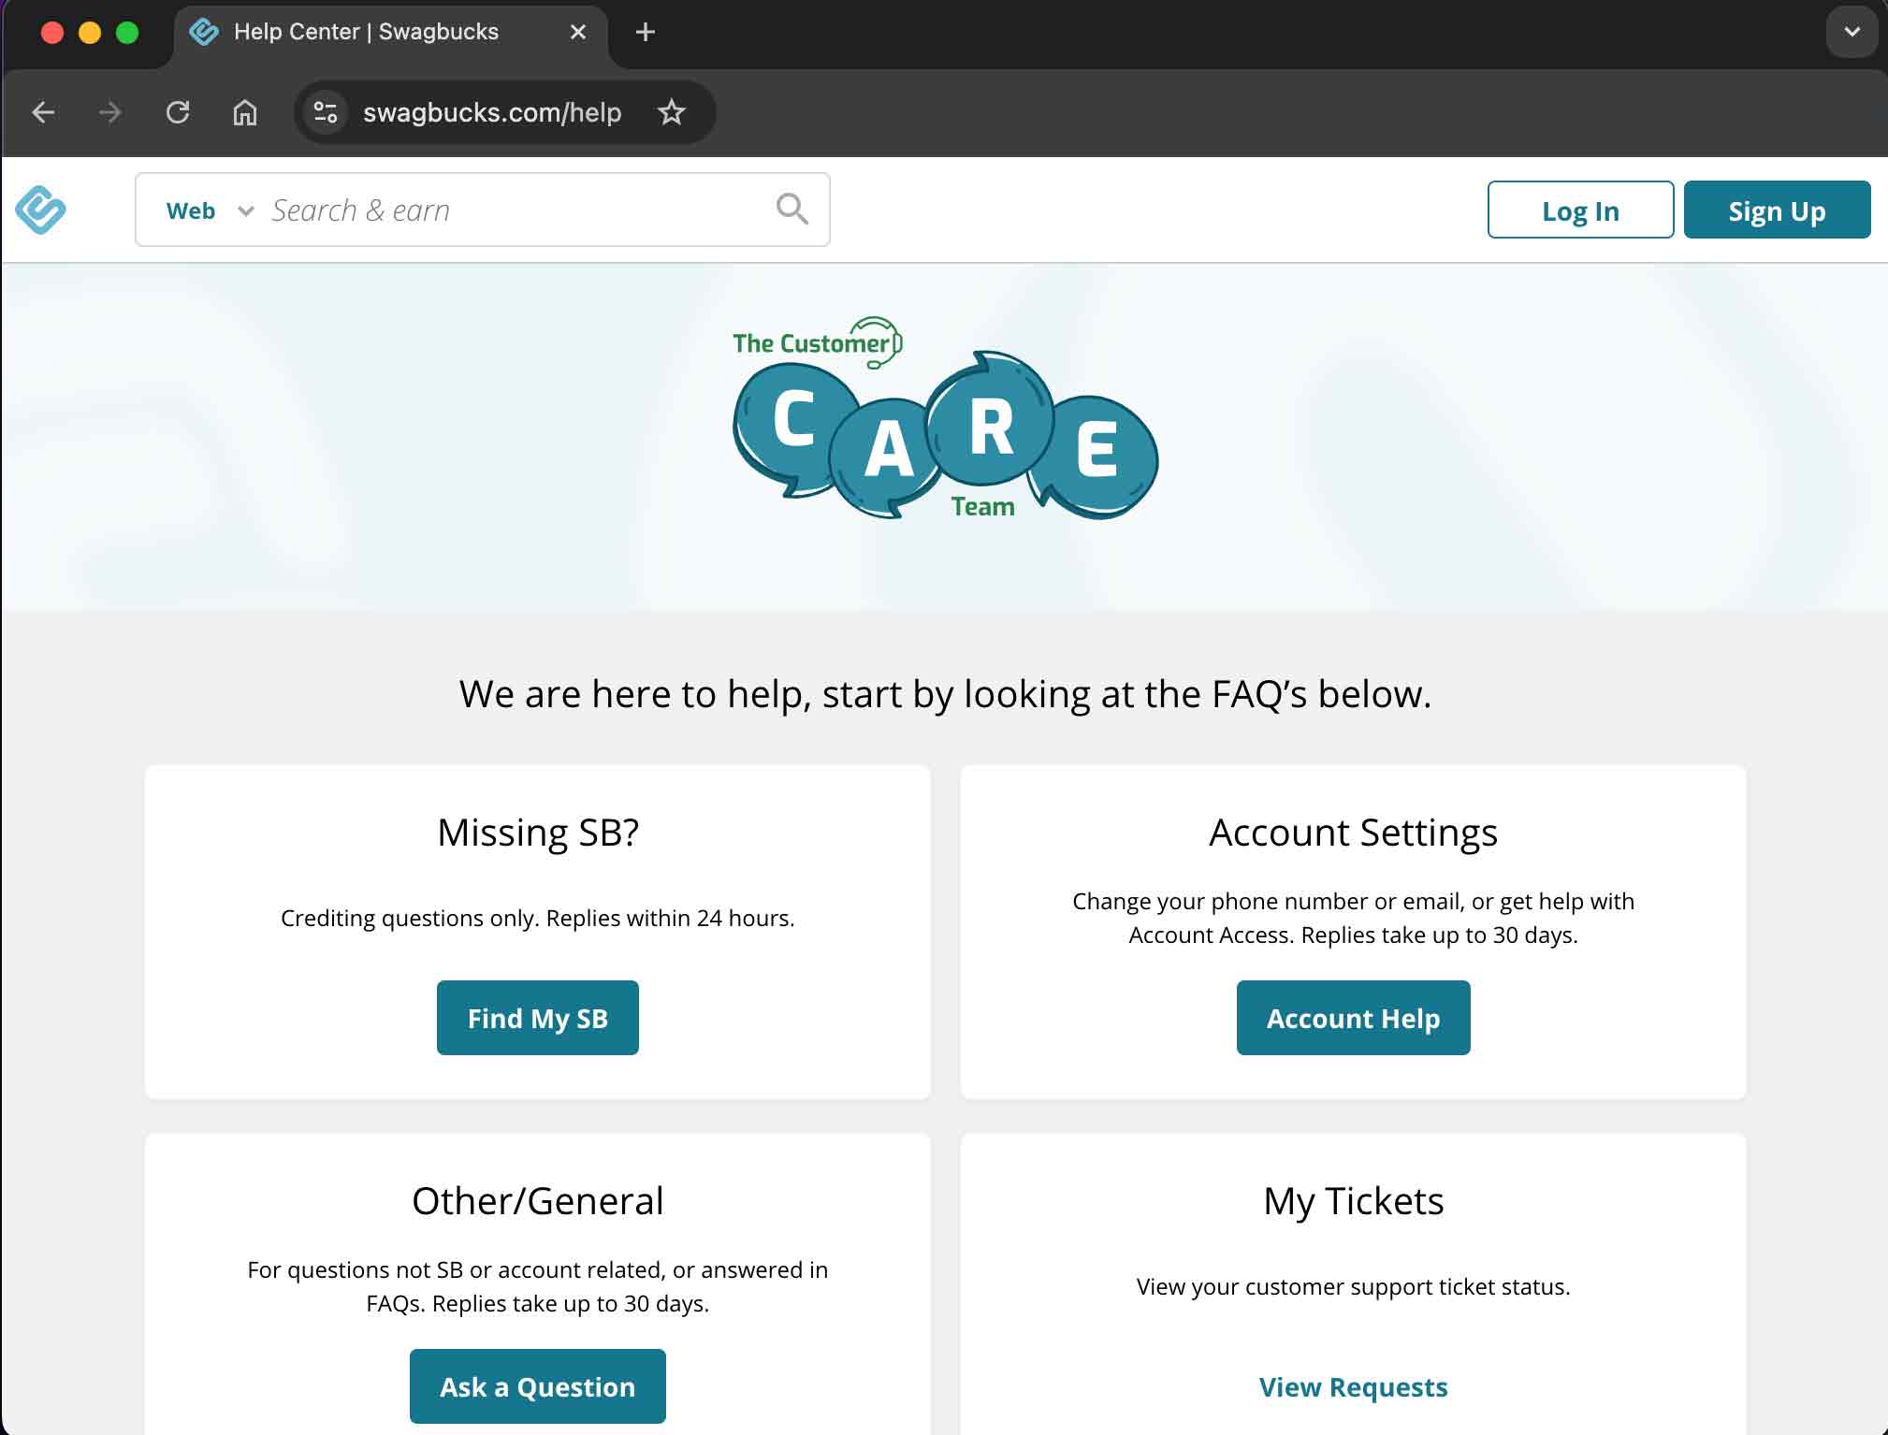Click the Swagbucks logo icon

[40, 210]
